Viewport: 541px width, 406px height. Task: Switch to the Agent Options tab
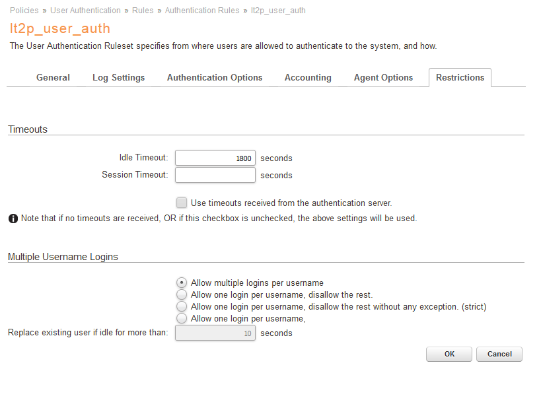pyautogui.click(x=383, y=78)
